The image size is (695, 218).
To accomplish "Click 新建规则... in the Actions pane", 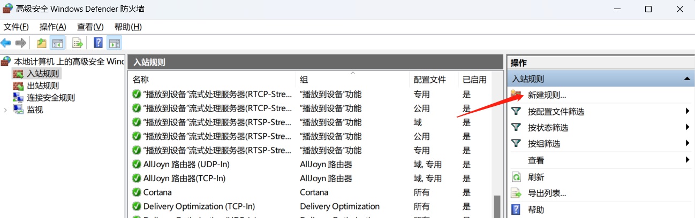I will point(547,95).
